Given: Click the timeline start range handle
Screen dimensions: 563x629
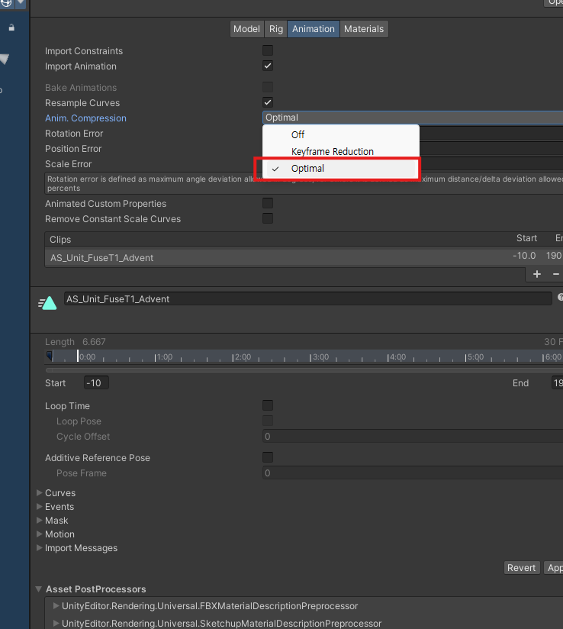Looking at the screenshot, I should coord(50,356).
